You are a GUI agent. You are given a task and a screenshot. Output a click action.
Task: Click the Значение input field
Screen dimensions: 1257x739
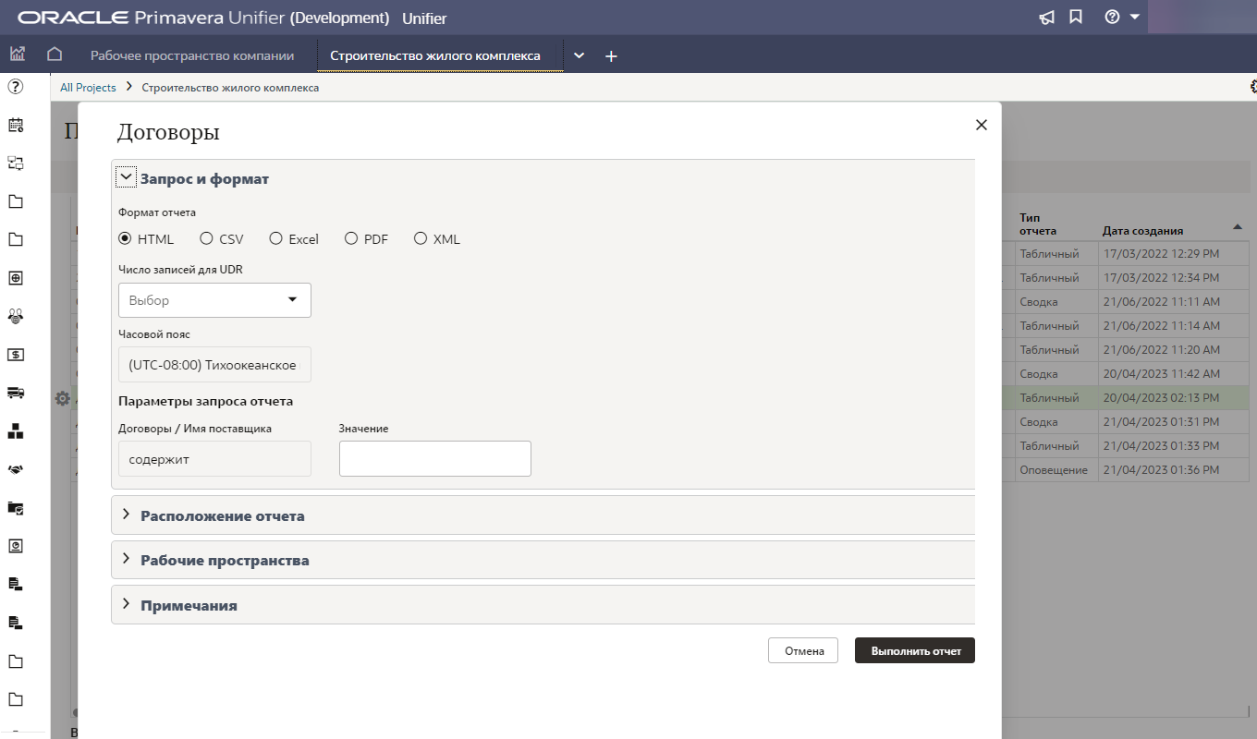tap(434, 458)
